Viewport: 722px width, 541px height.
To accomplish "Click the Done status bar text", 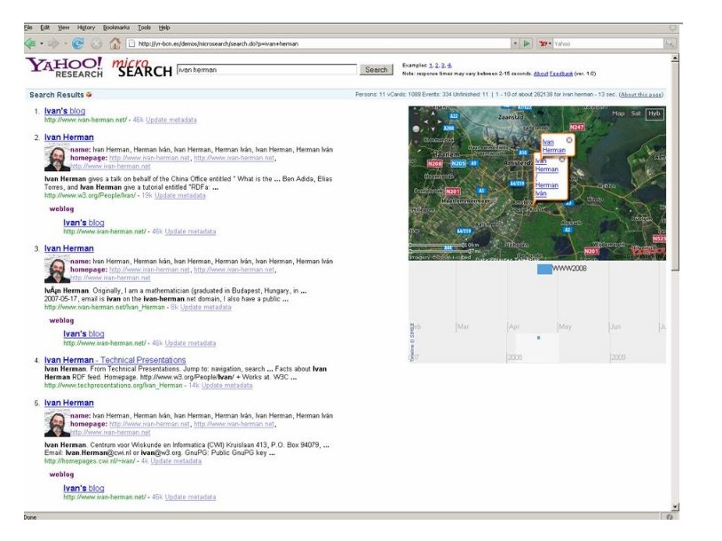I will 30,518.
